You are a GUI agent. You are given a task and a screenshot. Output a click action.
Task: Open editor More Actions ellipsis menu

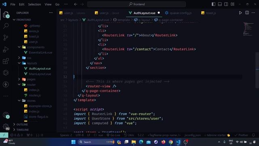pyautogui.click(x=253, y=13)
